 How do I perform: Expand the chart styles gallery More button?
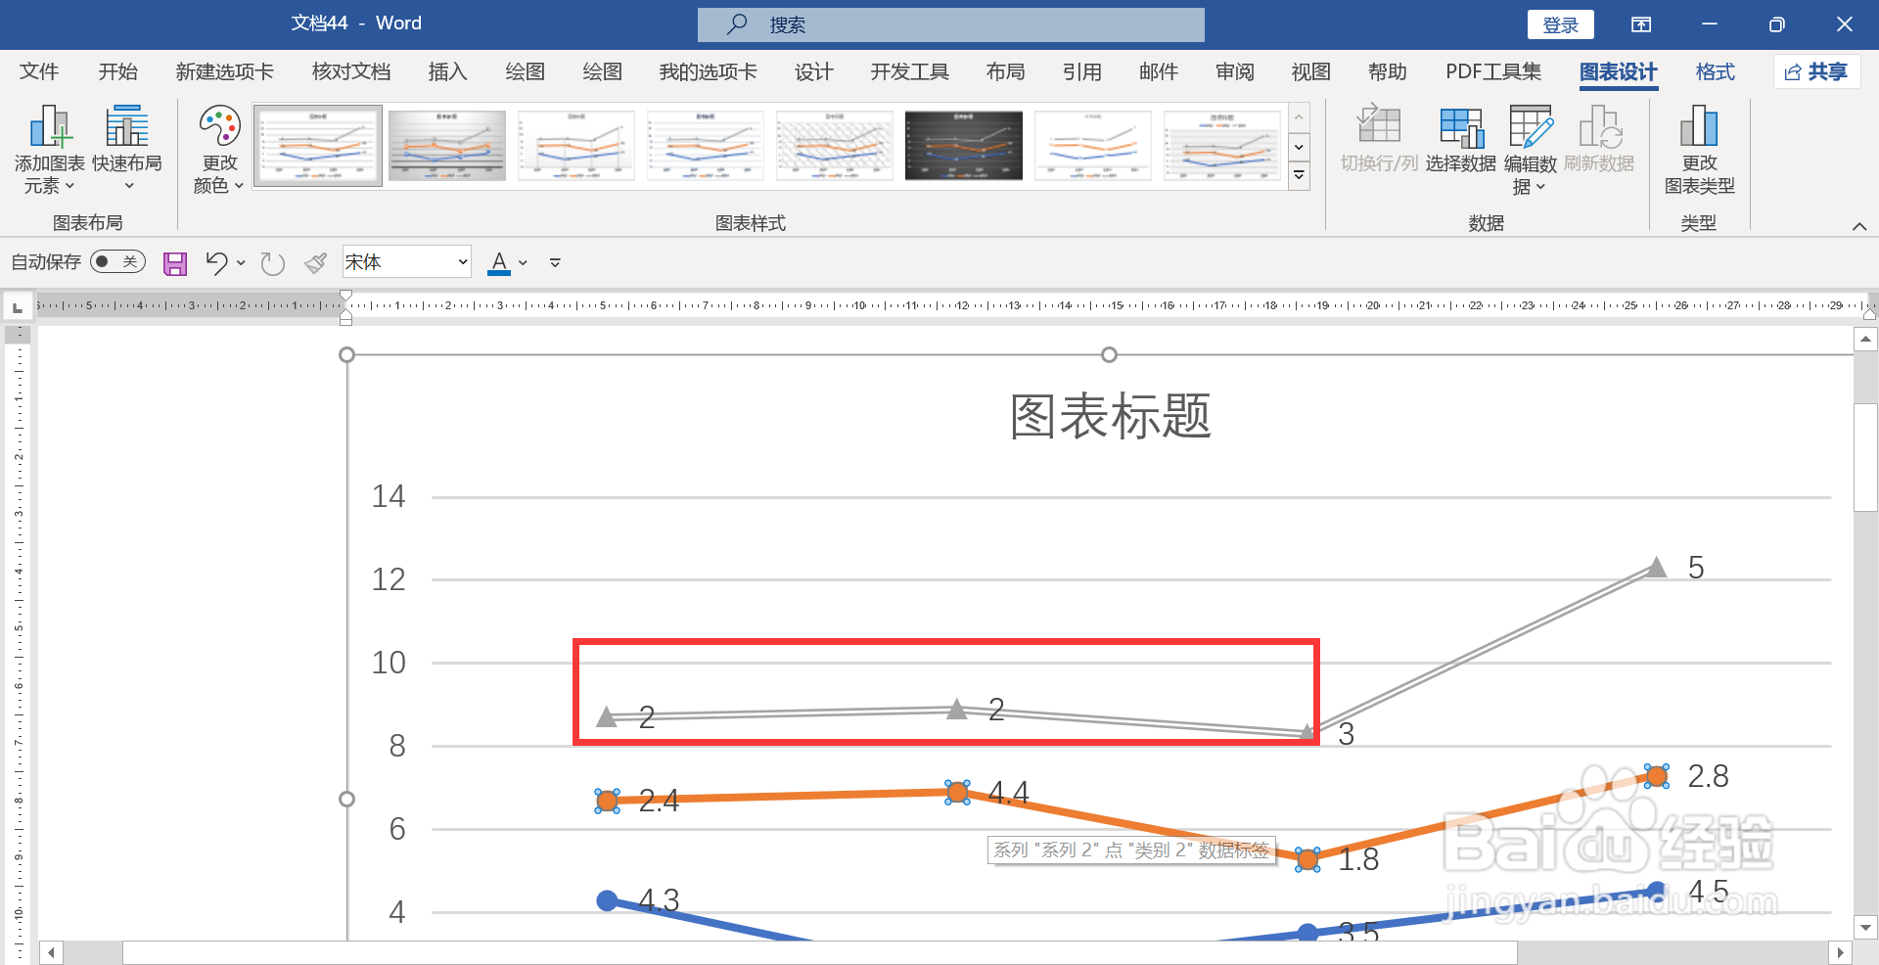click(1299, 176)
